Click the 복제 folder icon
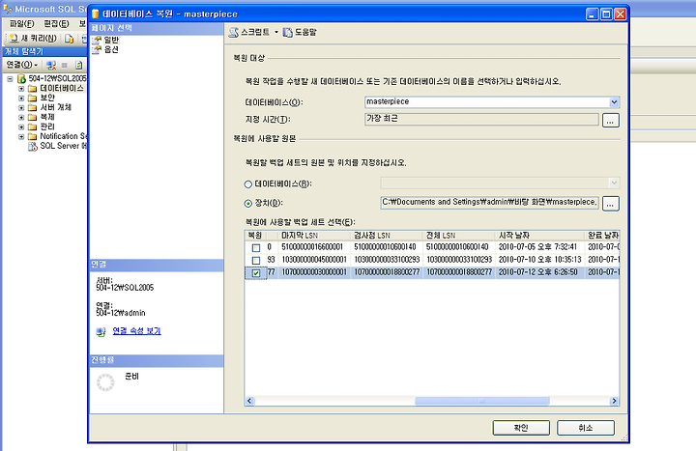 point(33,118)
